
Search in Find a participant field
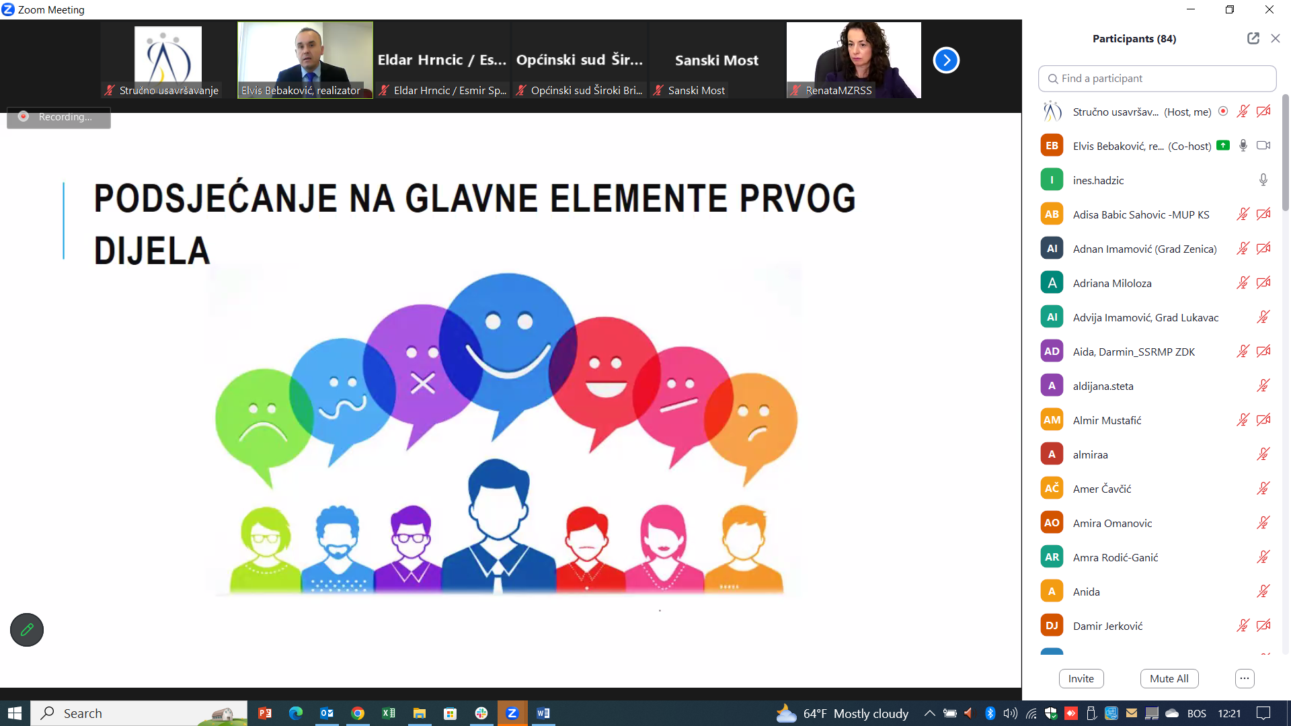[1157, 79]
